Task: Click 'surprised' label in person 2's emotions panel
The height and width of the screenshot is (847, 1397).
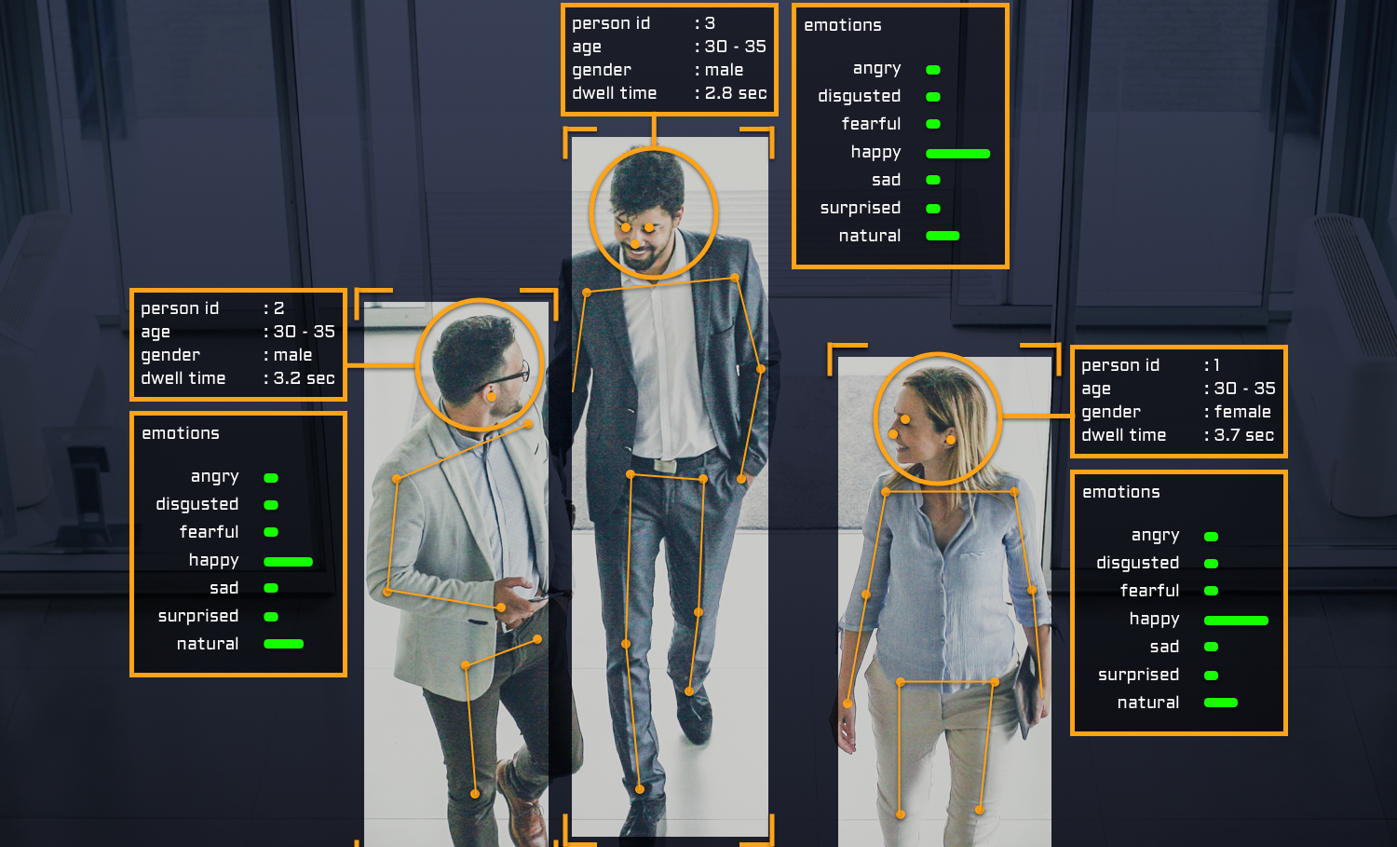Action: coord(198,616)
